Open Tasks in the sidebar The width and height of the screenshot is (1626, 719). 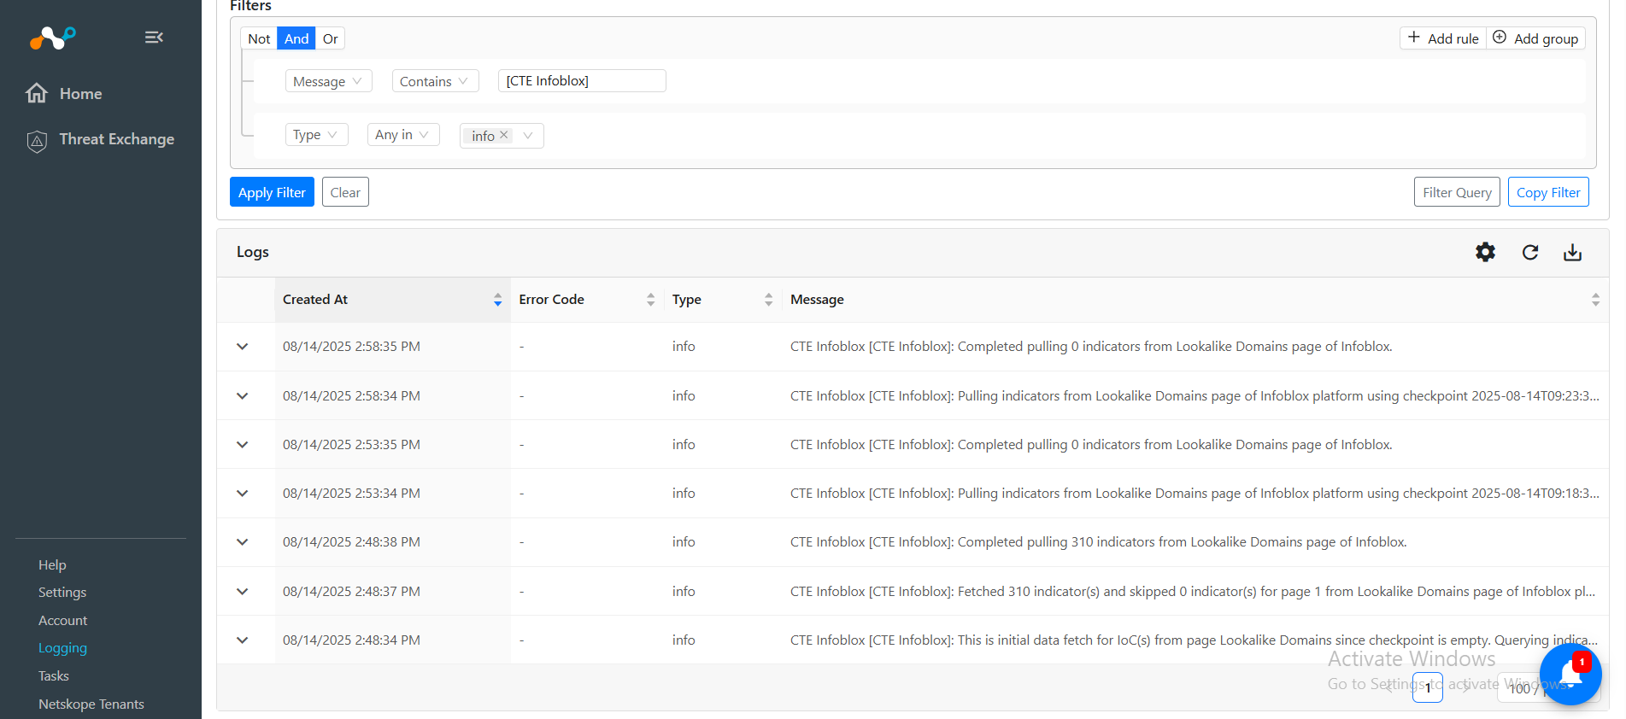[x=54, y=675]
